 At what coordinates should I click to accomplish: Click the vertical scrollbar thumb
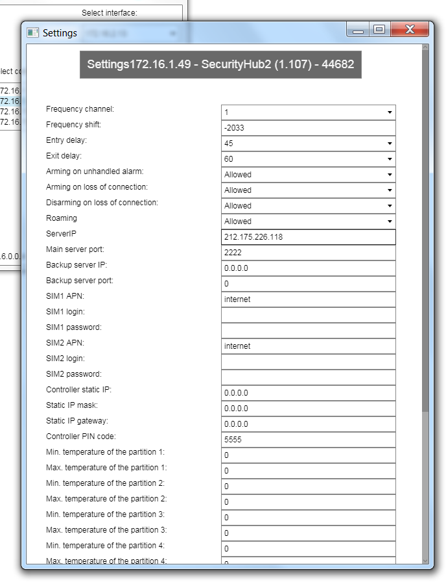tap(425, 227)
